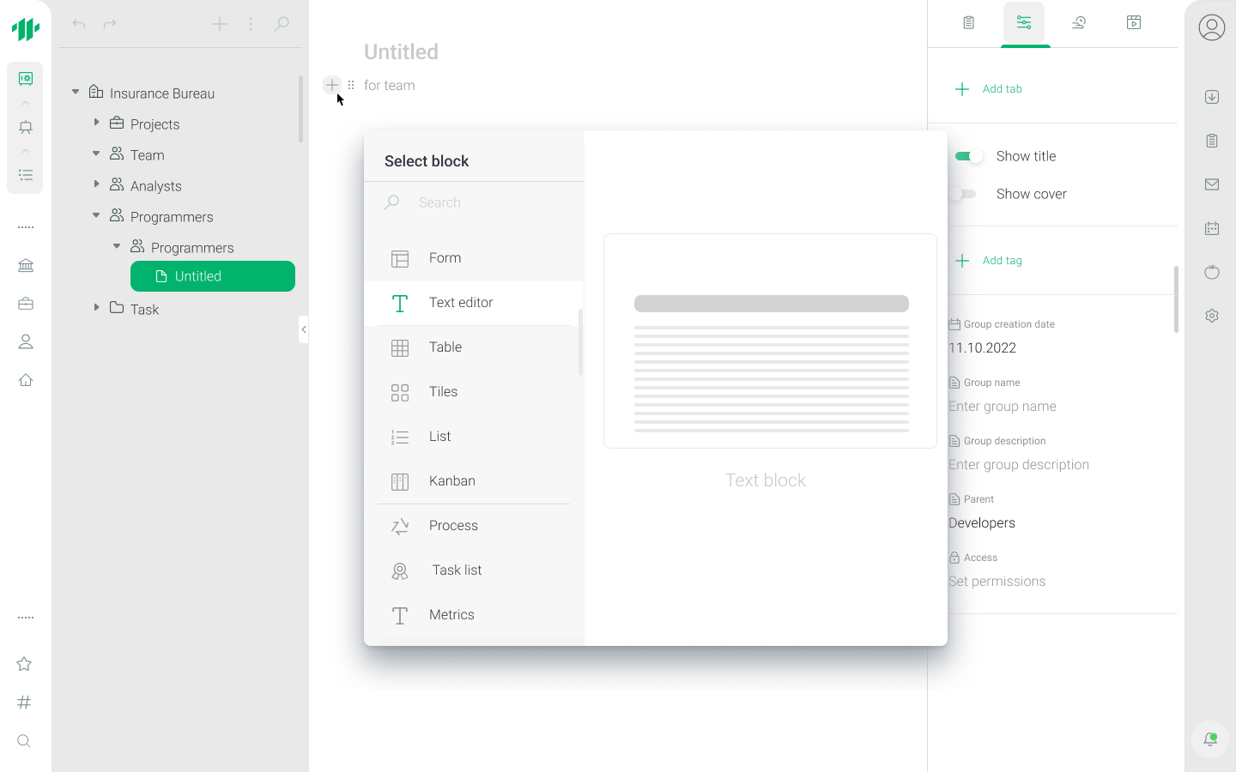Enable the Show cover toggle
The height and width of the screenshot is (772, 1236).
pyautogui.click(x=963, y=194)
